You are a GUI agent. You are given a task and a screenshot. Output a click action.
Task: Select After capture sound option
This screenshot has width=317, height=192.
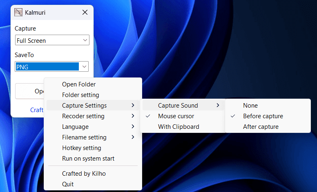268,127
